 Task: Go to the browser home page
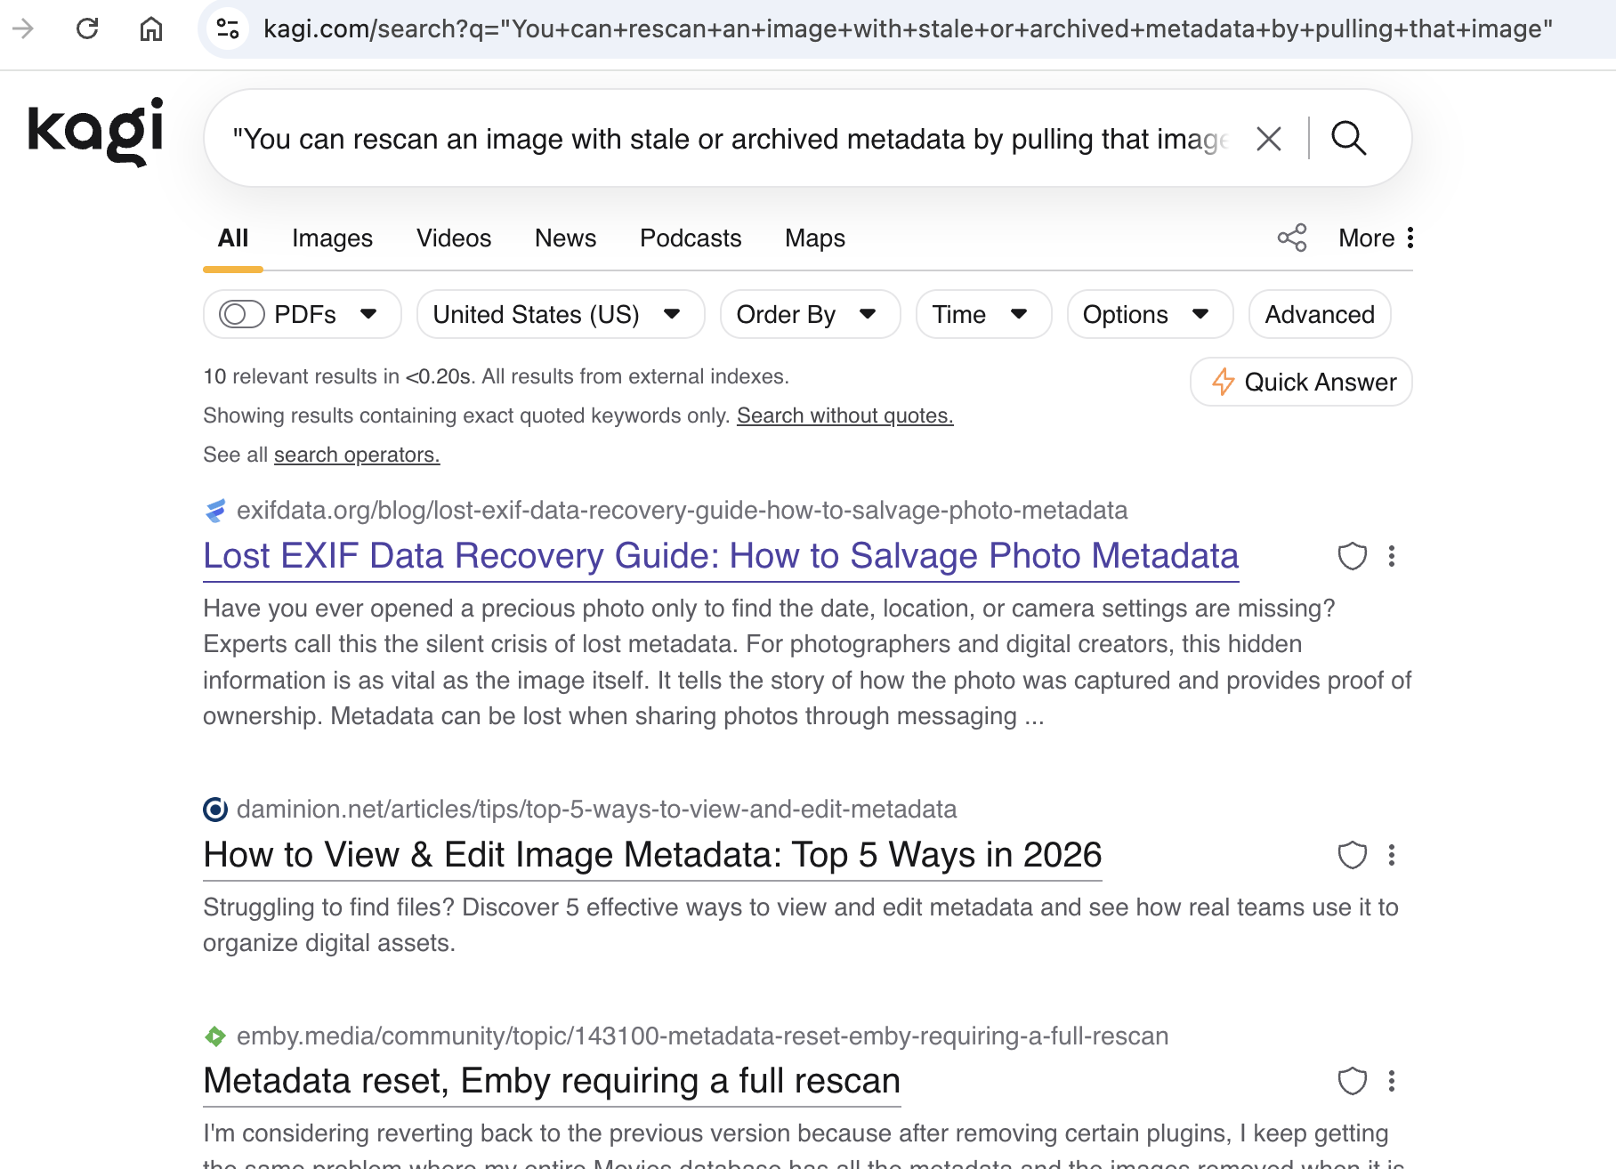[x=151, y=29]
